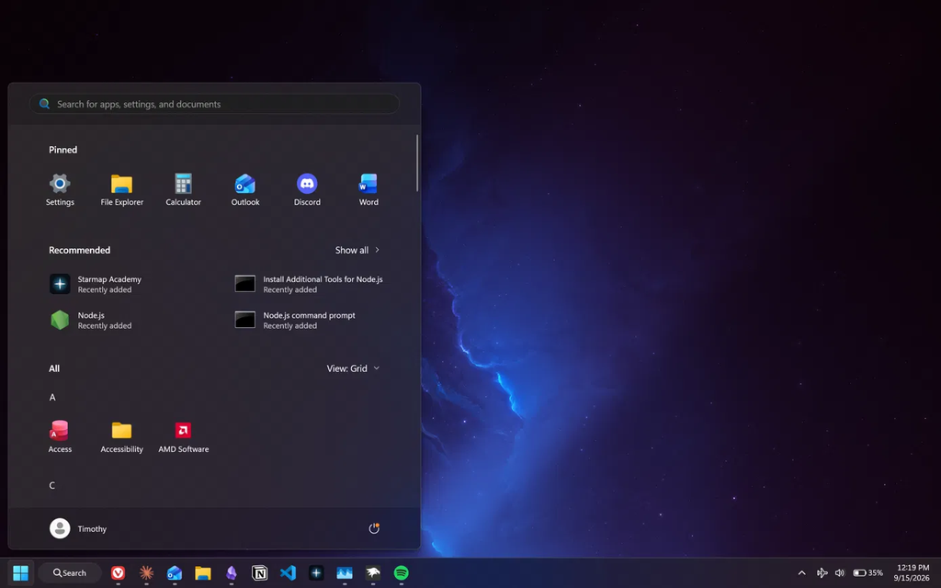Click the power button in Start menu

point(374,528)
